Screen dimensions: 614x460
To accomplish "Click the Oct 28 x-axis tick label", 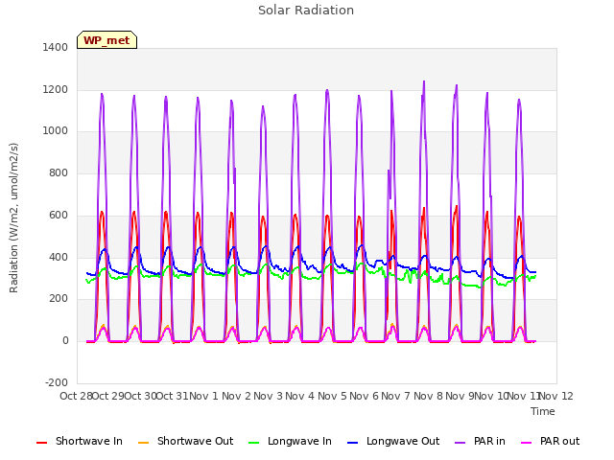I will click(x=76, y=396).
